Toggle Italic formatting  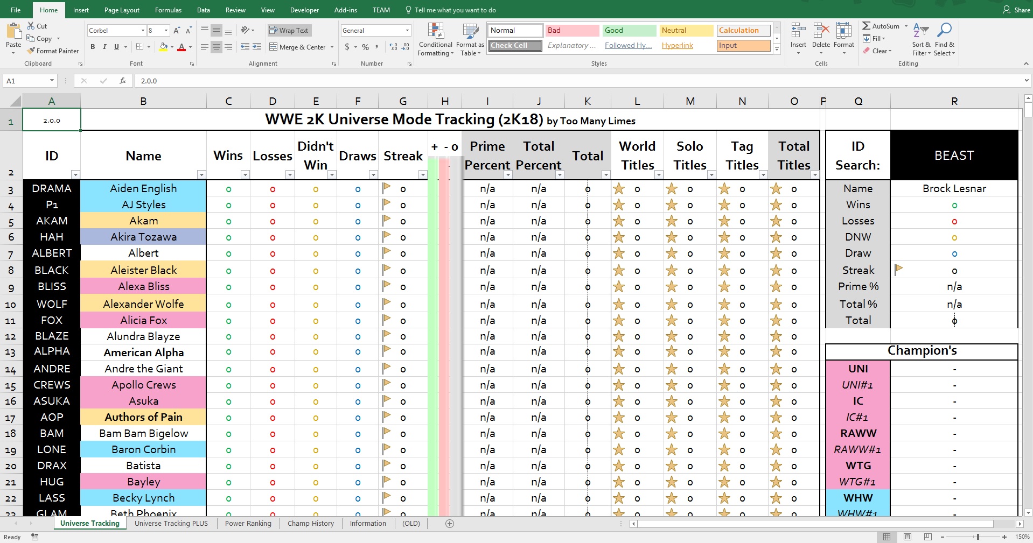[104, 47]
